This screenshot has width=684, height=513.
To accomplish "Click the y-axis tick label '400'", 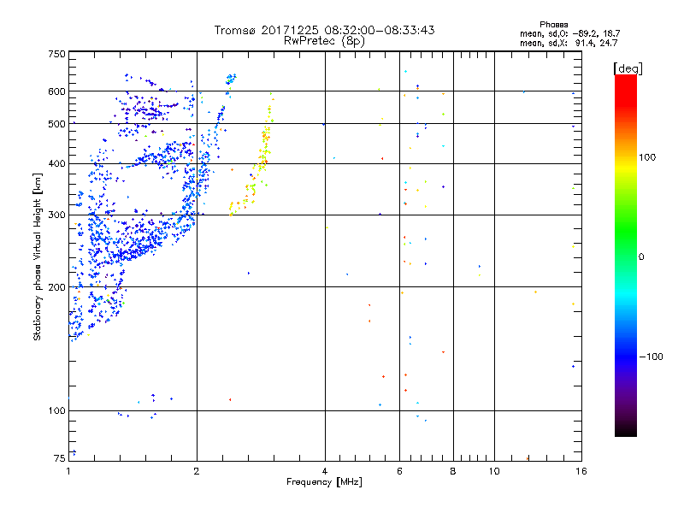I will tap(56, 164).
